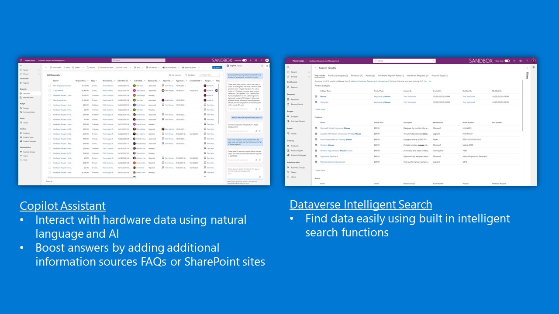Click Edit filters above the requests grid
This screenshot has width=559, height=314.
tap(190, 75)
